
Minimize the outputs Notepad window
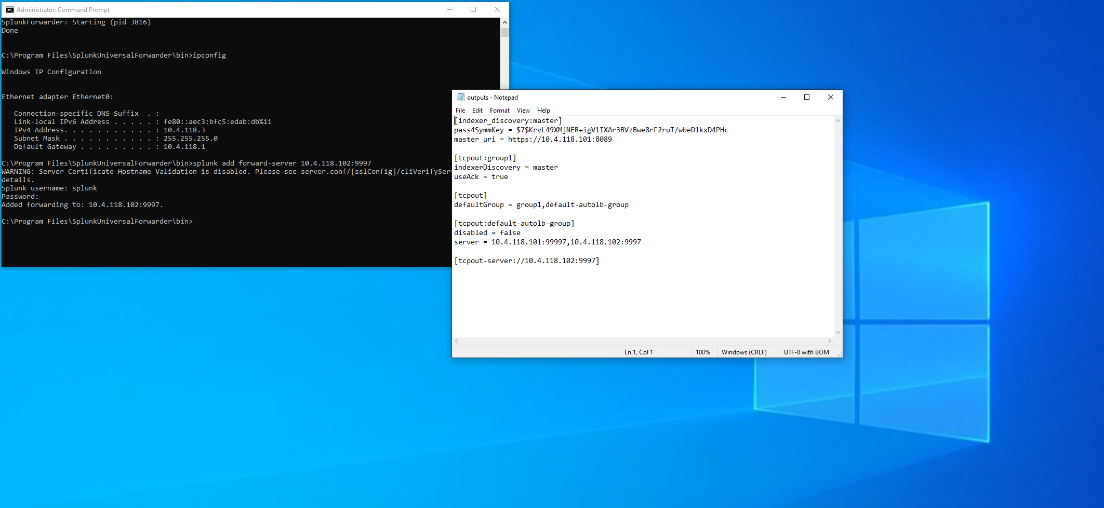[x=783, y=97]
